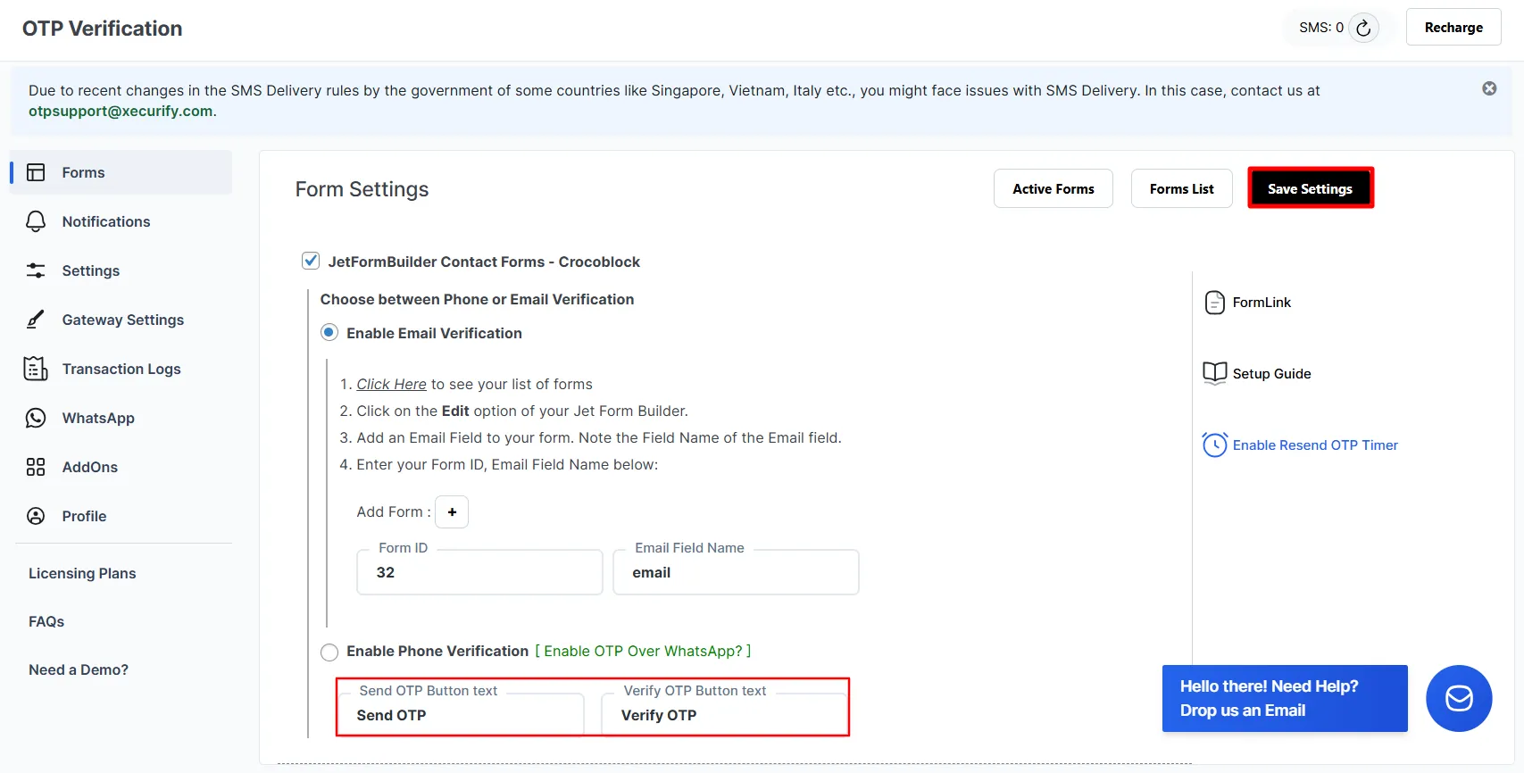
Task: Open the Forms List button
Action: 1181,188
